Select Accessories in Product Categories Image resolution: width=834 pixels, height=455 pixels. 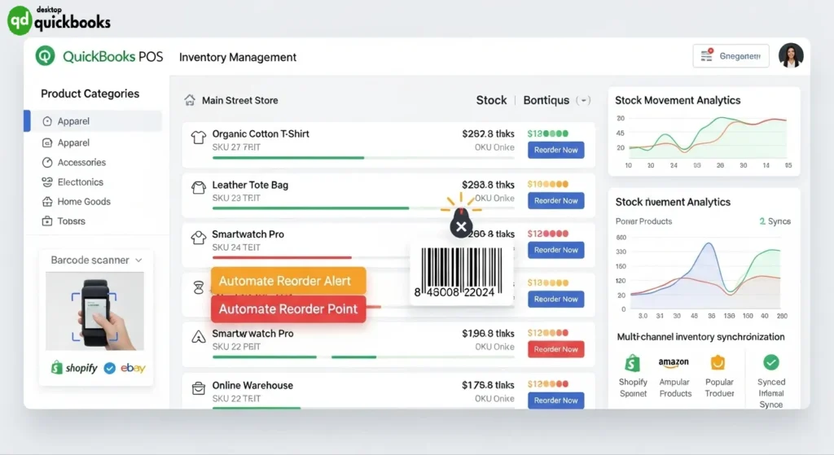tap(81, 162)
